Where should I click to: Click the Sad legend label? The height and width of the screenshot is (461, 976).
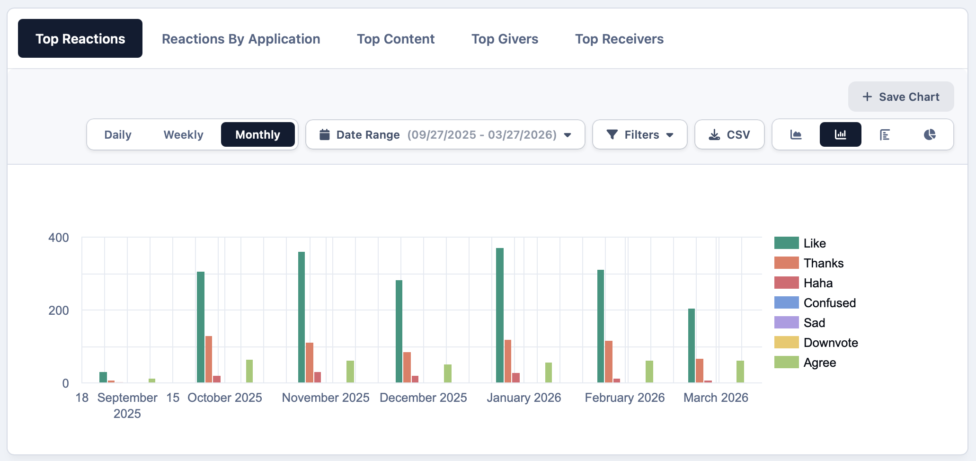point(814,323)
